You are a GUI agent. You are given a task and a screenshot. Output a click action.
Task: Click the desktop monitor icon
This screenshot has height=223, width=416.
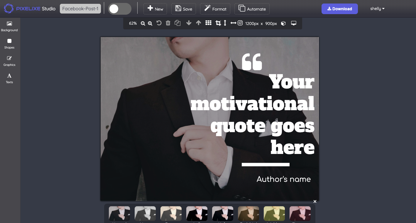tap(294, 23)
